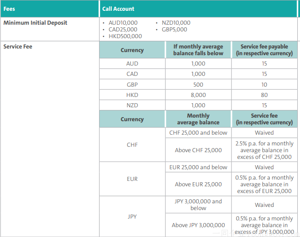Image resolution: width=300 pixels, height=237 pixels.
Task: Click the 'EUR 25,000 and below' cell
Action: [x=198, y=167]
